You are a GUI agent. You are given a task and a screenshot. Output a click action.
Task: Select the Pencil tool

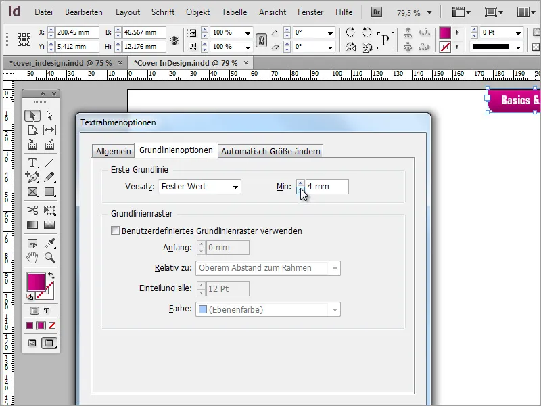click(x=49, y=177)
